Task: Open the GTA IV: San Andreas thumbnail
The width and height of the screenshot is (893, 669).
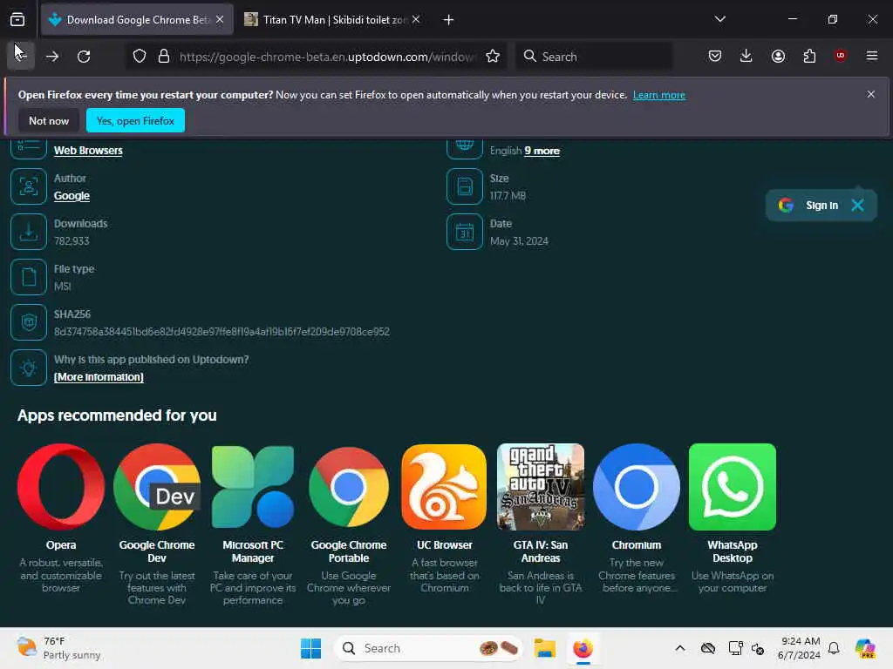Action: [541, 487]
